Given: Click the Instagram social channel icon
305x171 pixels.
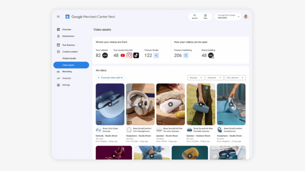Looking at the screenshot, I should [x=129, y=55].
